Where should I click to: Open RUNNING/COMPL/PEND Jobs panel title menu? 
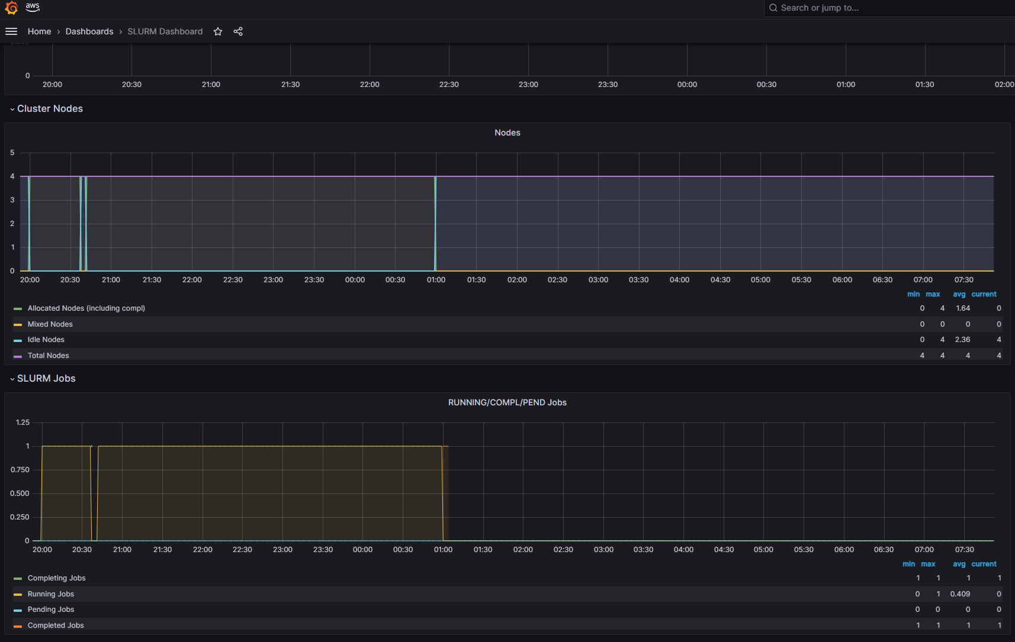pyautogui.click(x=507, y=402)
